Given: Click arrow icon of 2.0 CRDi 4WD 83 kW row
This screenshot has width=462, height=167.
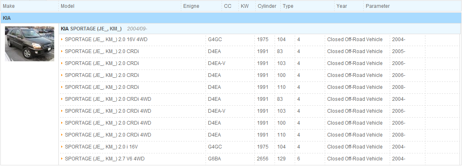Looking at the screenshot, I should (62, 99).
